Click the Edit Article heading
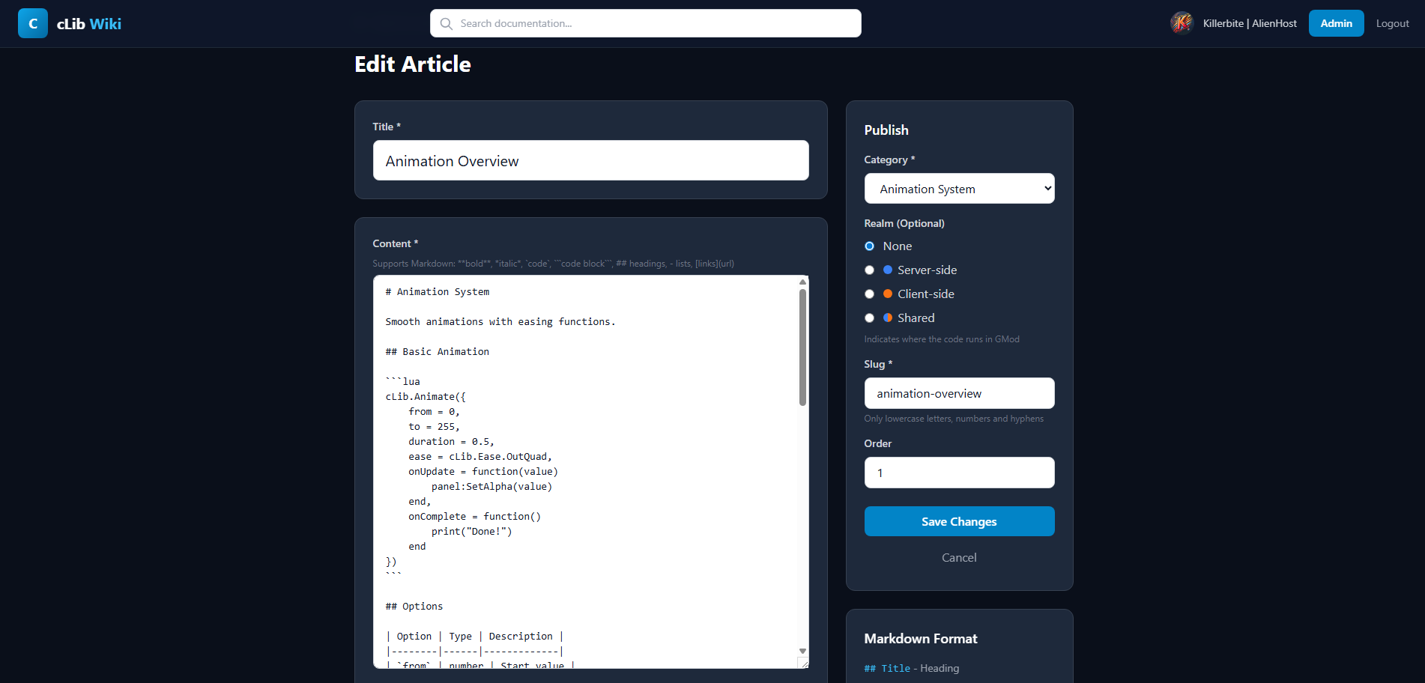The height and width of the screenshot is (683, 1425). click(413, 64)
